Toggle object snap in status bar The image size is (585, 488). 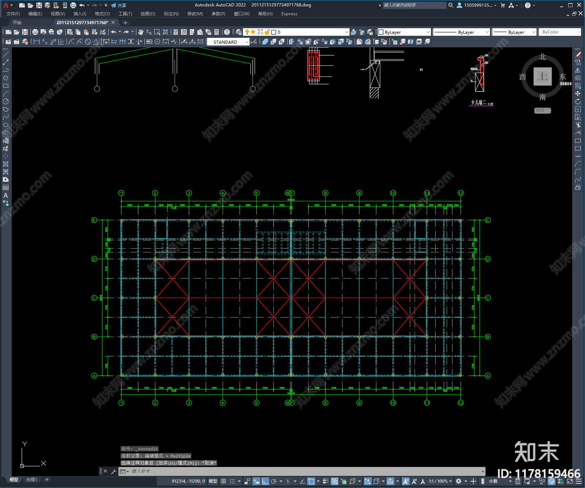click(x=311, y=481)
